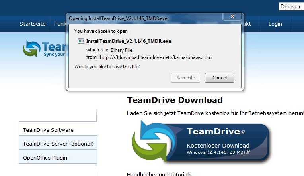
Task: Click the Sync your tagline text
Action: point(55,54)
